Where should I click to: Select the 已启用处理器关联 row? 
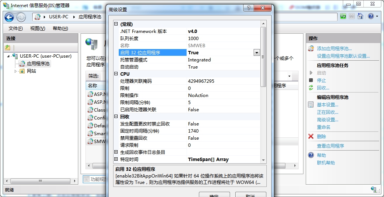point(189,109)
